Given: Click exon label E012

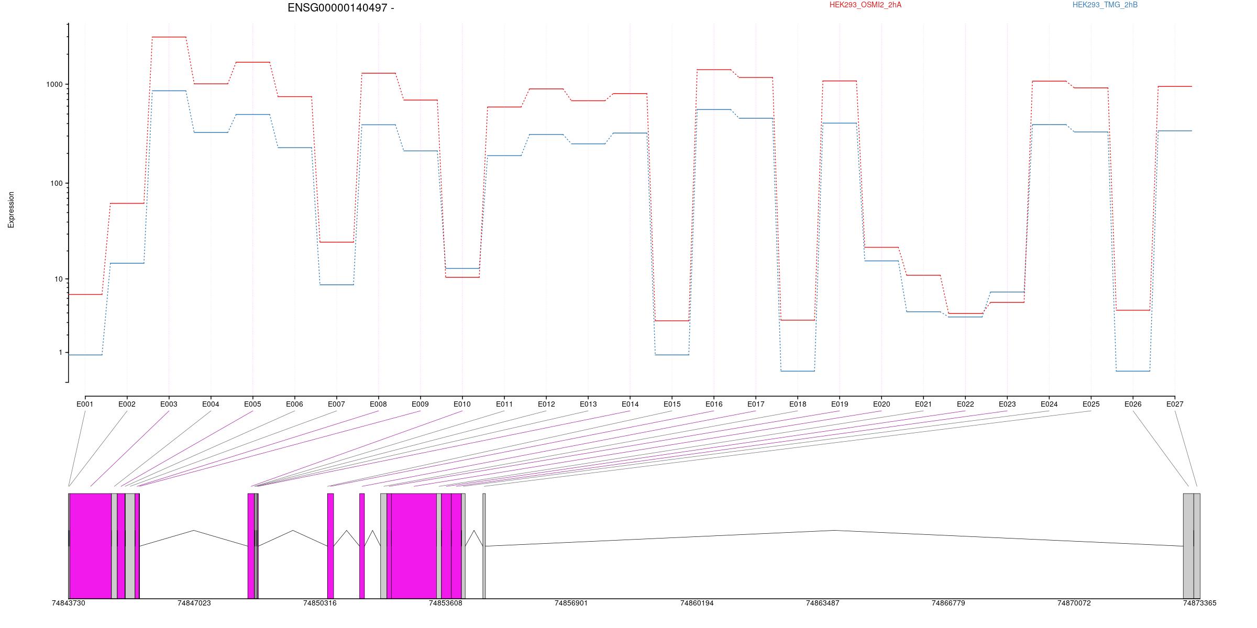Looking at the screenshot, I should click(546, 404).
